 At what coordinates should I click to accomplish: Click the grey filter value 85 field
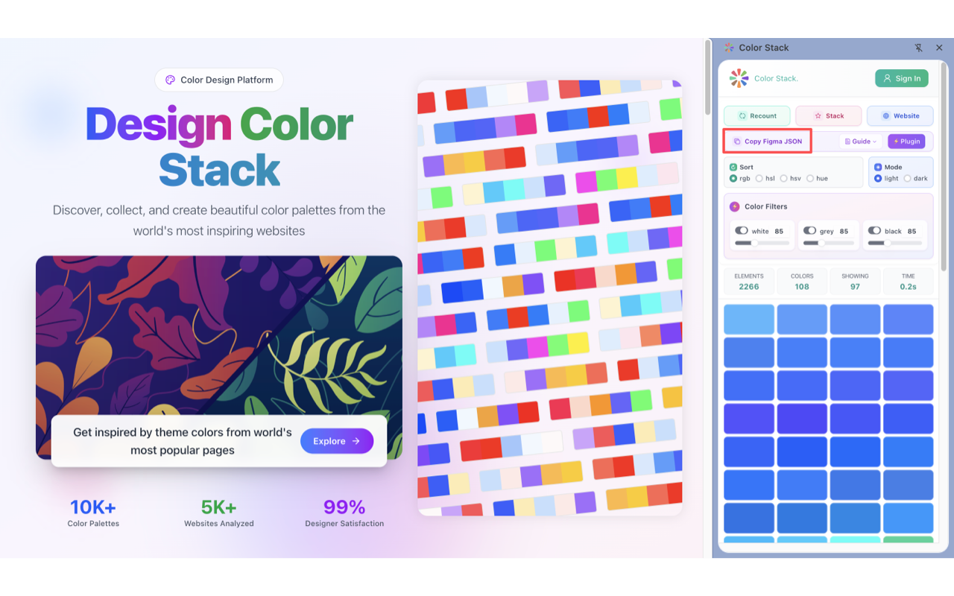844,231
